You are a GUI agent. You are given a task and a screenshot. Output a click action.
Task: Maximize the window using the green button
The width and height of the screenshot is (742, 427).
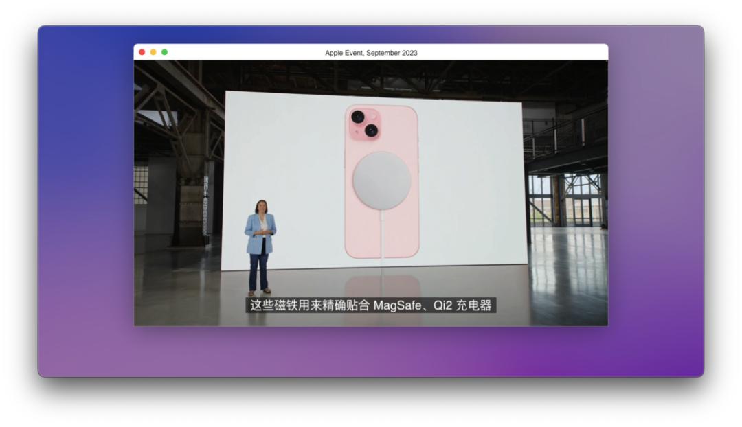[165, 52]
